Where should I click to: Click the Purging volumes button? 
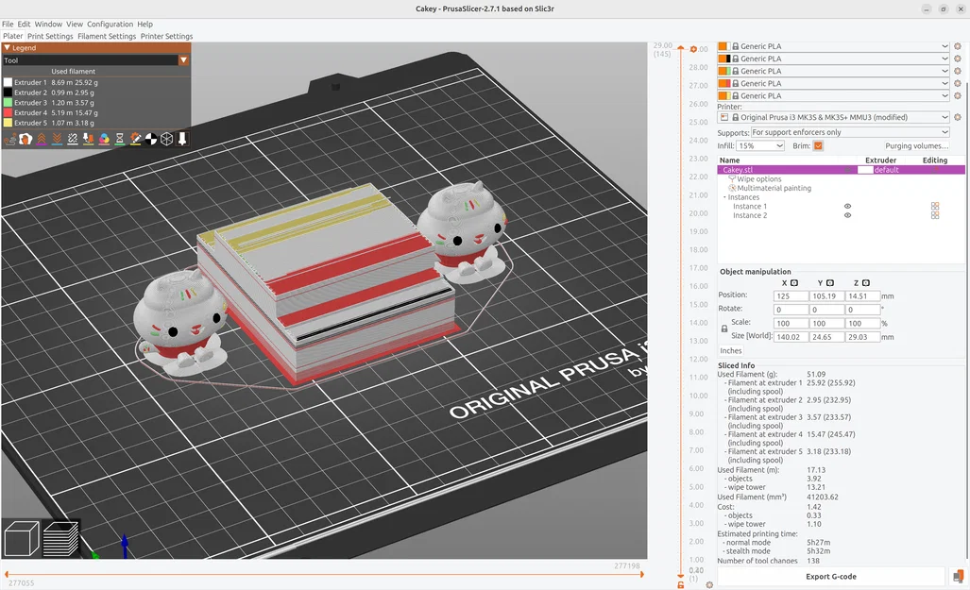click(916, 146)
